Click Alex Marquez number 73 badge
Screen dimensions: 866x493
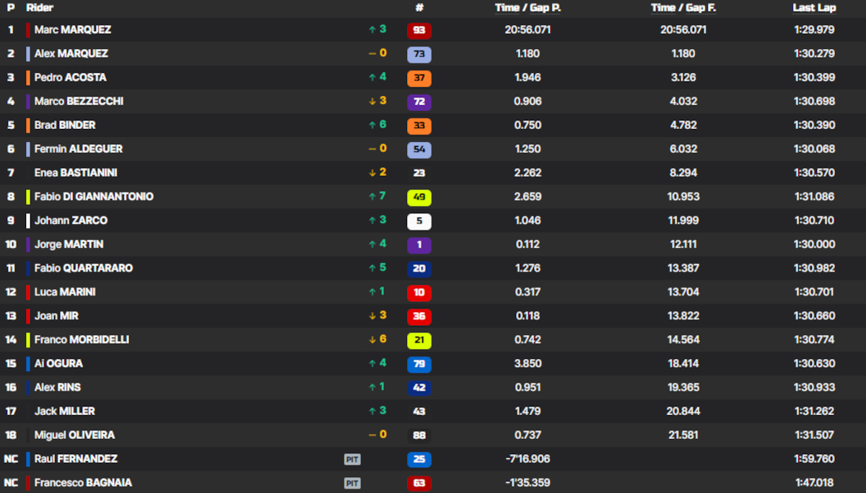(419, 54)
